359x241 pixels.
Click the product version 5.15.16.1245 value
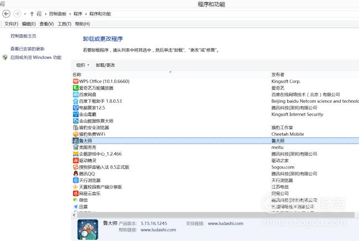(154, 223)
